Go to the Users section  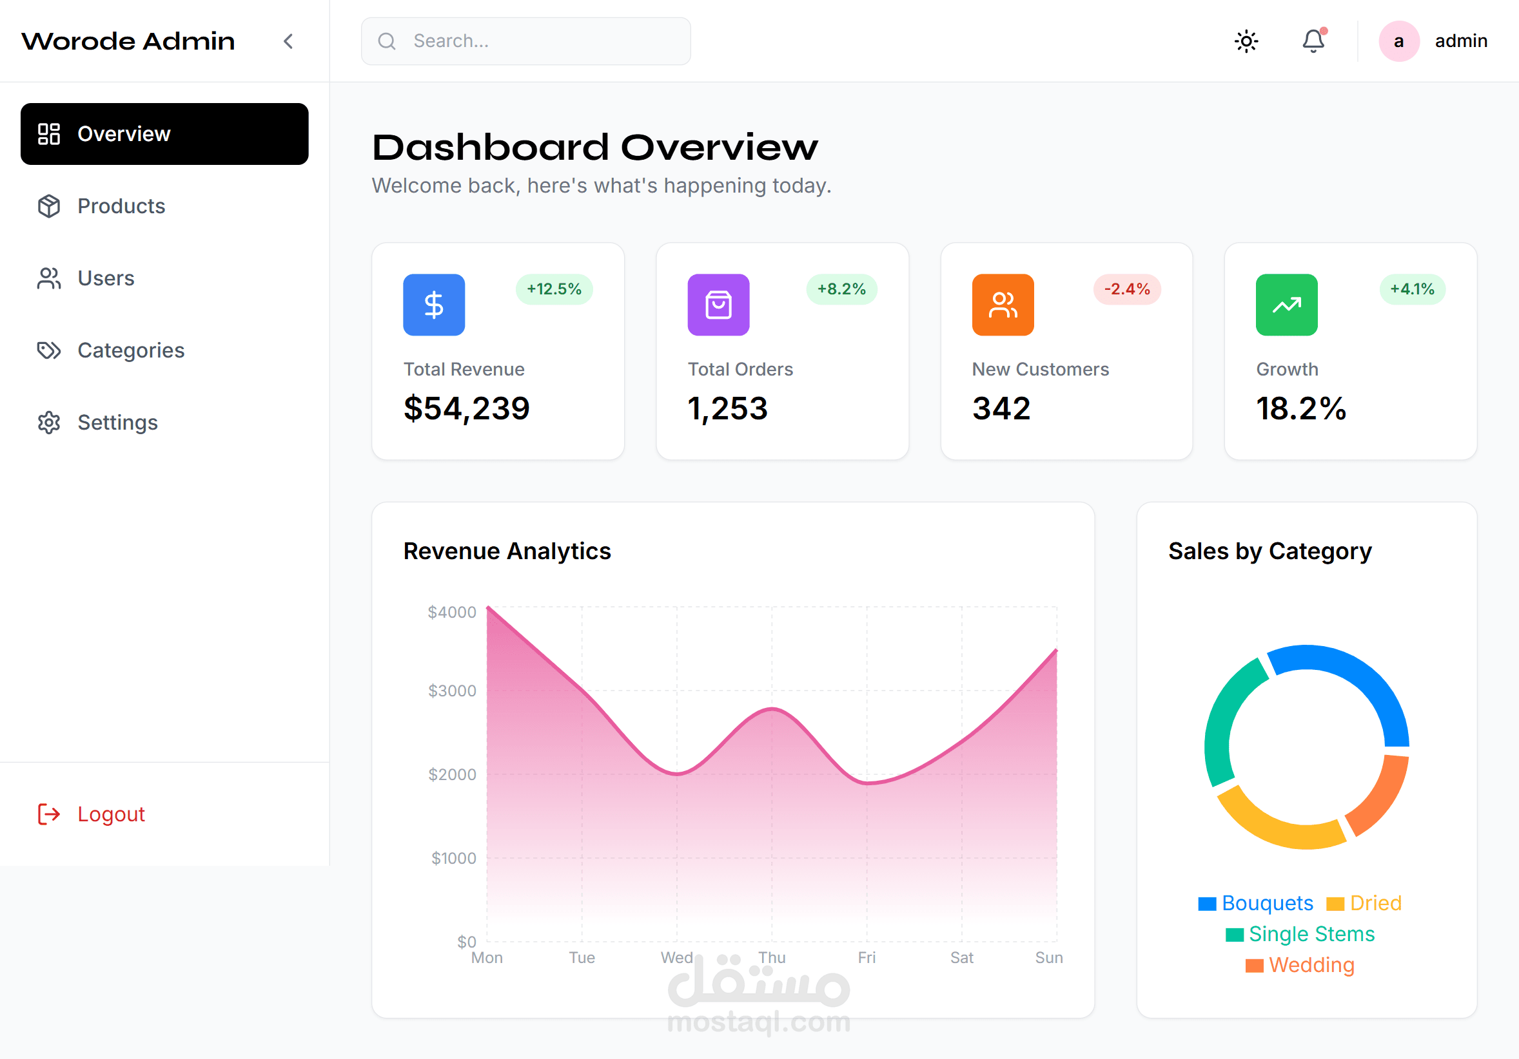(x=106, y=278)
